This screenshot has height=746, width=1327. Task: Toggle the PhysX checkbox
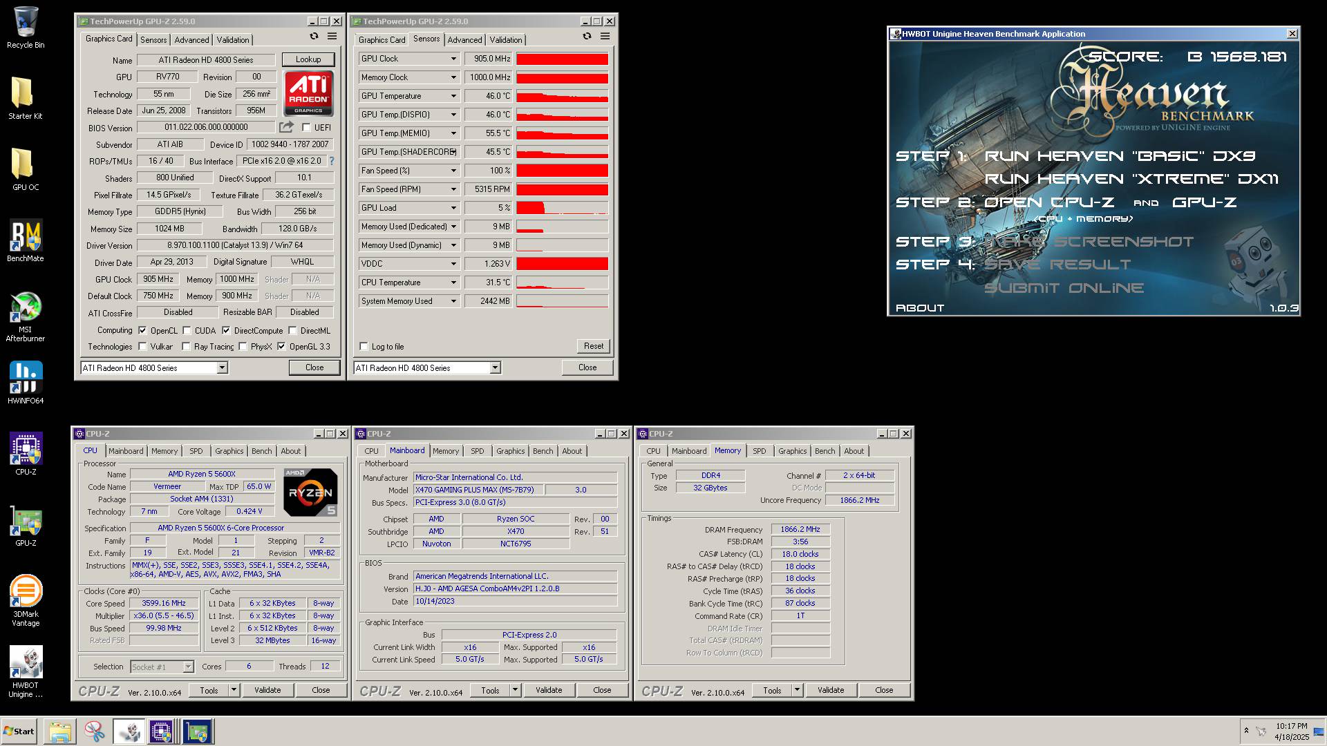pyautogui.click(x=243, y=347)
